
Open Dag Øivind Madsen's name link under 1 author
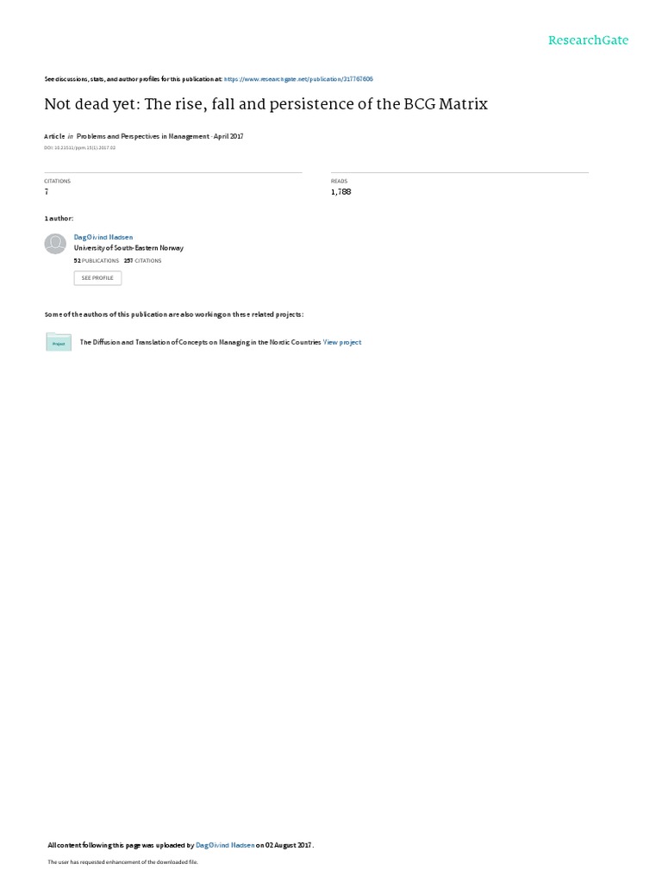[x=103, y=238]
